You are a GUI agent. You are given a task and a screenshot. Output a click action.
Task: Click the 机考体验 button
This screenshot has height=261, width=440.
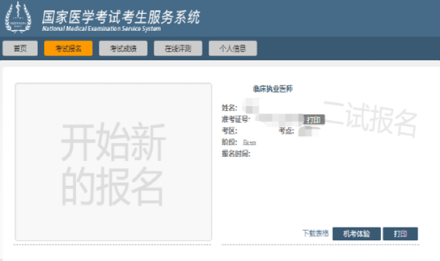tap(357, 234)
